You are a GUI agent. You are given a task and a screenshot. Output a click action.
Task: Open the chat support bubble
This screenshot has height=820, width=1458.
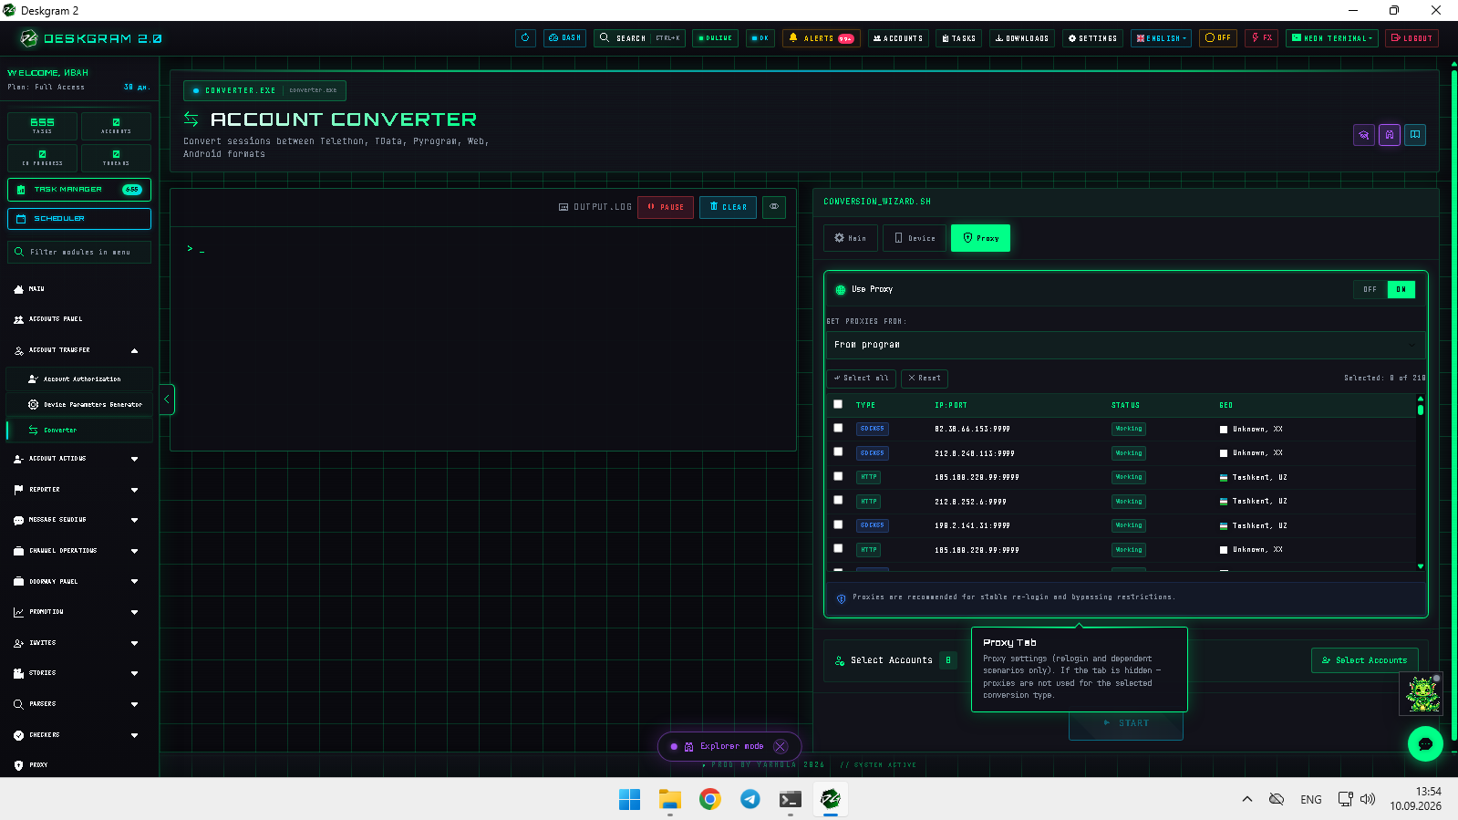[1425, 744]
